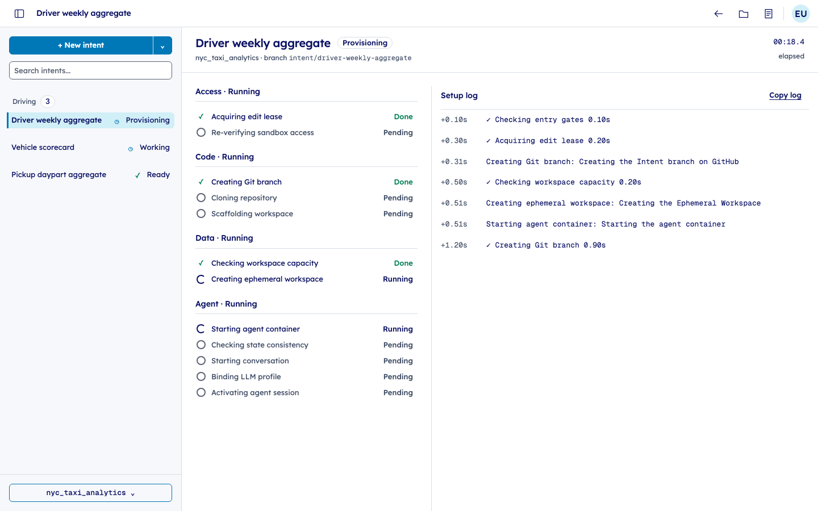Image resolution: width=818 pixels, height=511 pixels.
Task: Click the Setup log heading
Action: (459, 95)
